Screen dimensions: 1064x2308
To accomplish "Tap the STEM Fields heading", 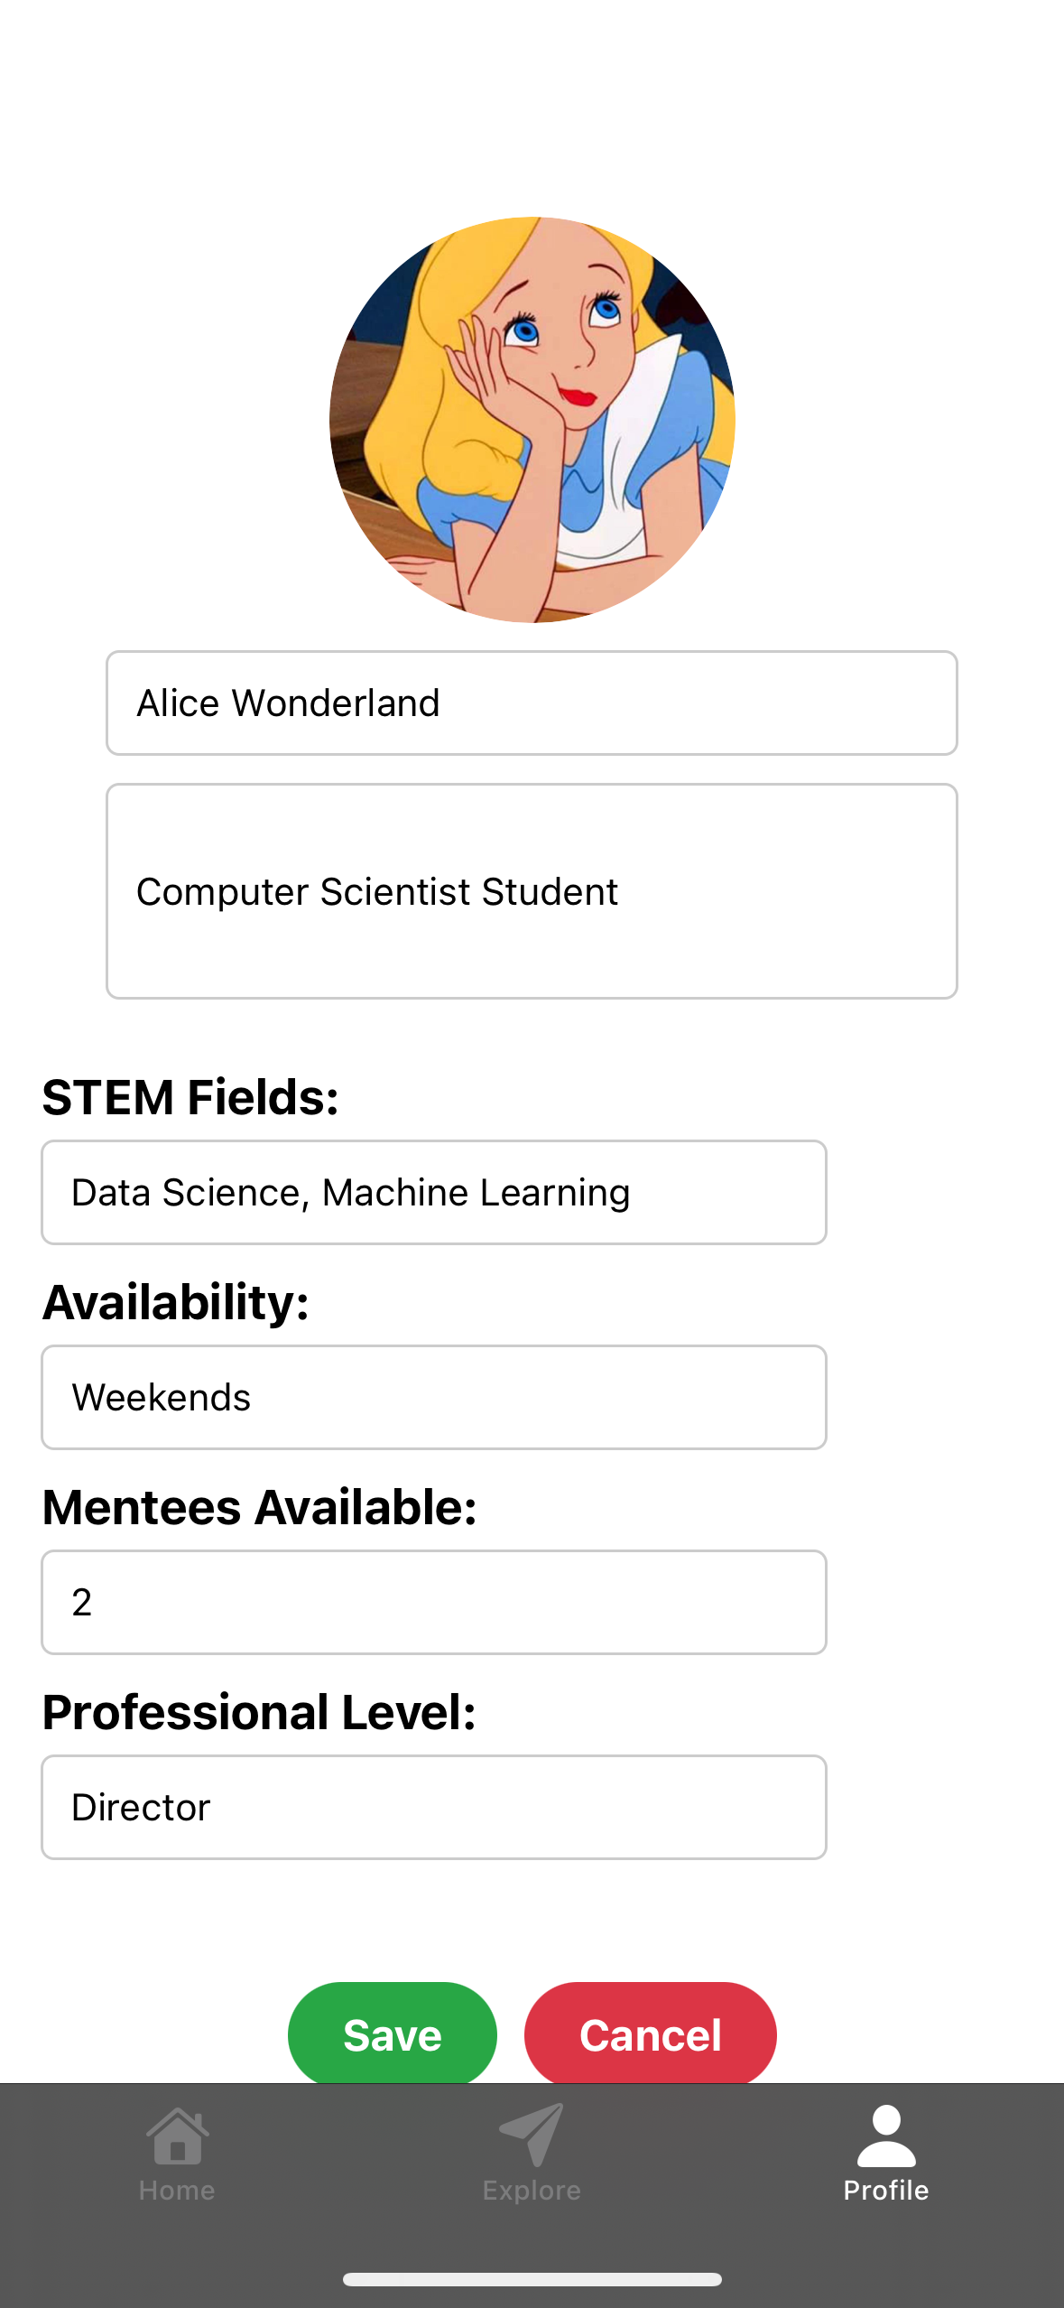I will [x=190, y=1098].
